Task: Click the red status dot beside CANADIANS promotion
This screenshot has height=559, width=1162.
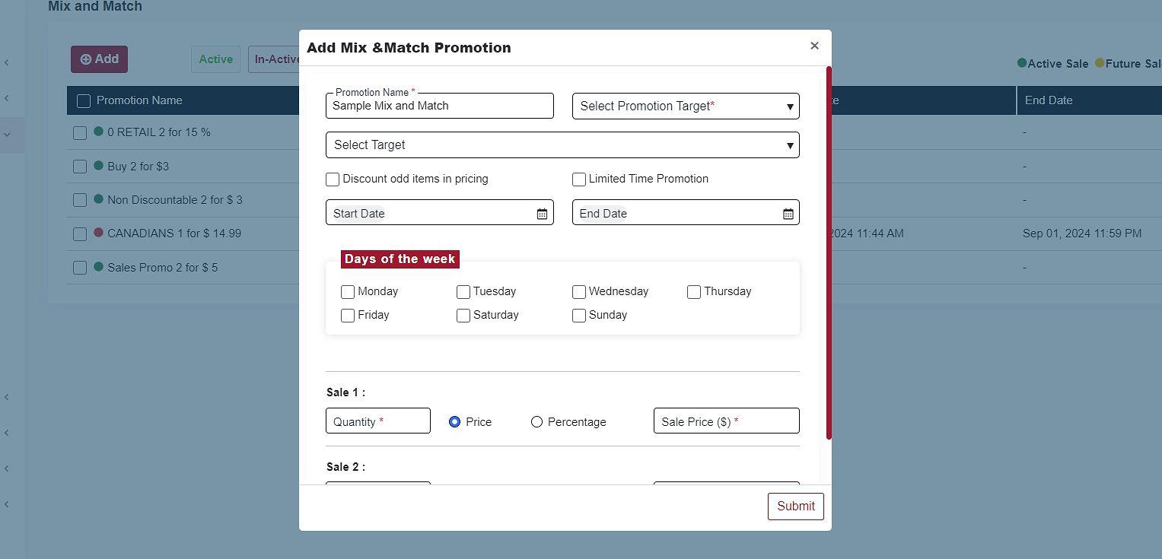Action: click(98, 233)
